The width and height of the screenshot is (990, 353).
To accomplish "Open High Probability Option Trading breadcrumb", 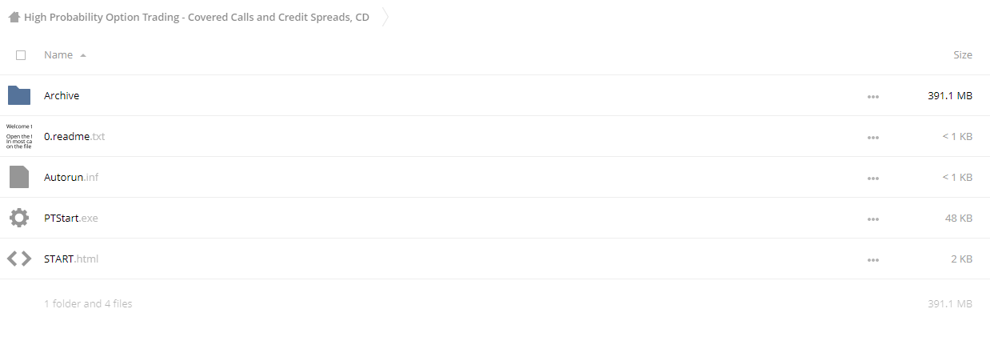I will (197, 17).
